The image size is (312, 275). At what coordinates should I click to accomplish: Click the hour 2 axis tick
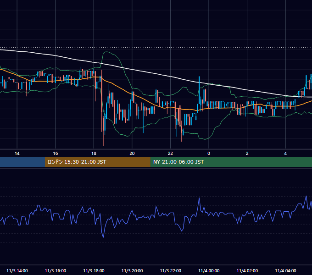pyautogui.click(x=247, y=154)
